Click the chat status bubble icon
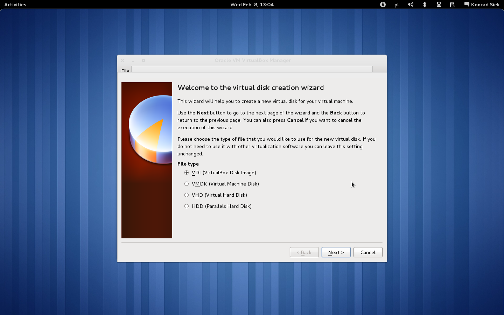 (x=467, y=4)
